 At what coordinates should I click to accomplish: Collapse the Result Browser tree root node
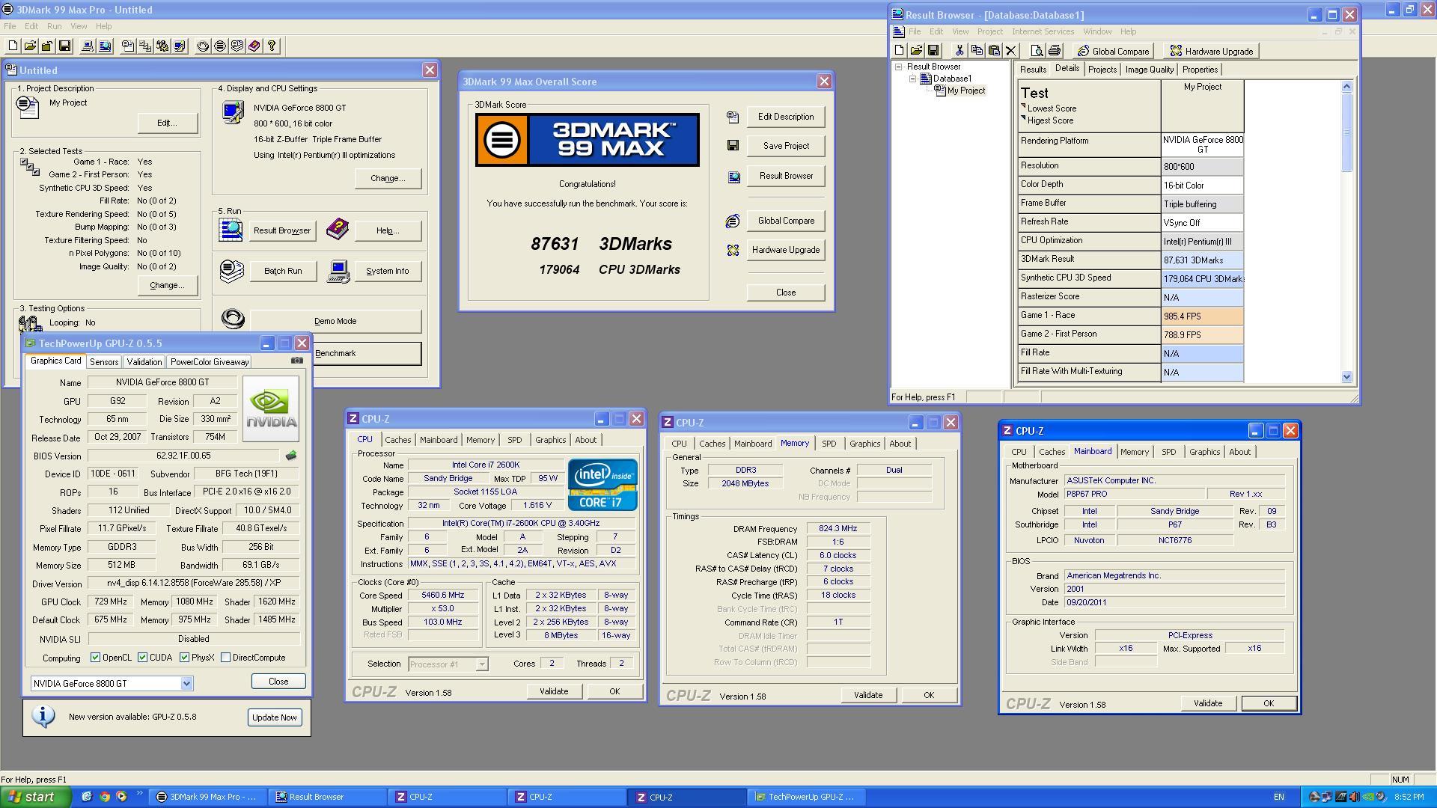click(899, 67)
